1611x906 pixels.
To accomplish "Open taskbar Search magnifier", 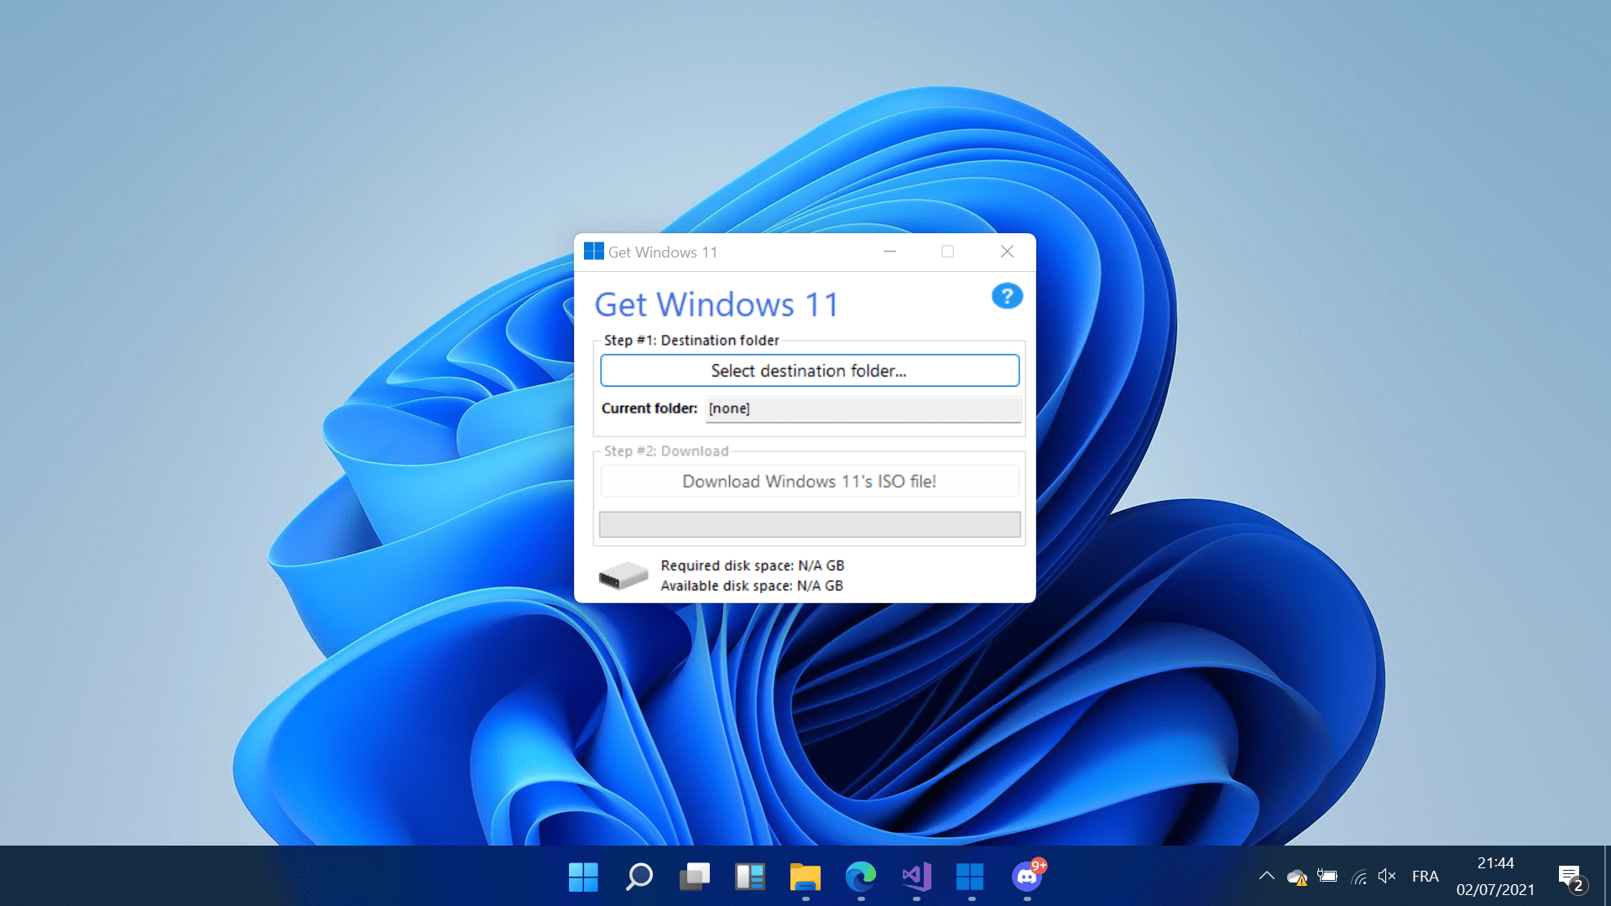I will pos(639,877).
